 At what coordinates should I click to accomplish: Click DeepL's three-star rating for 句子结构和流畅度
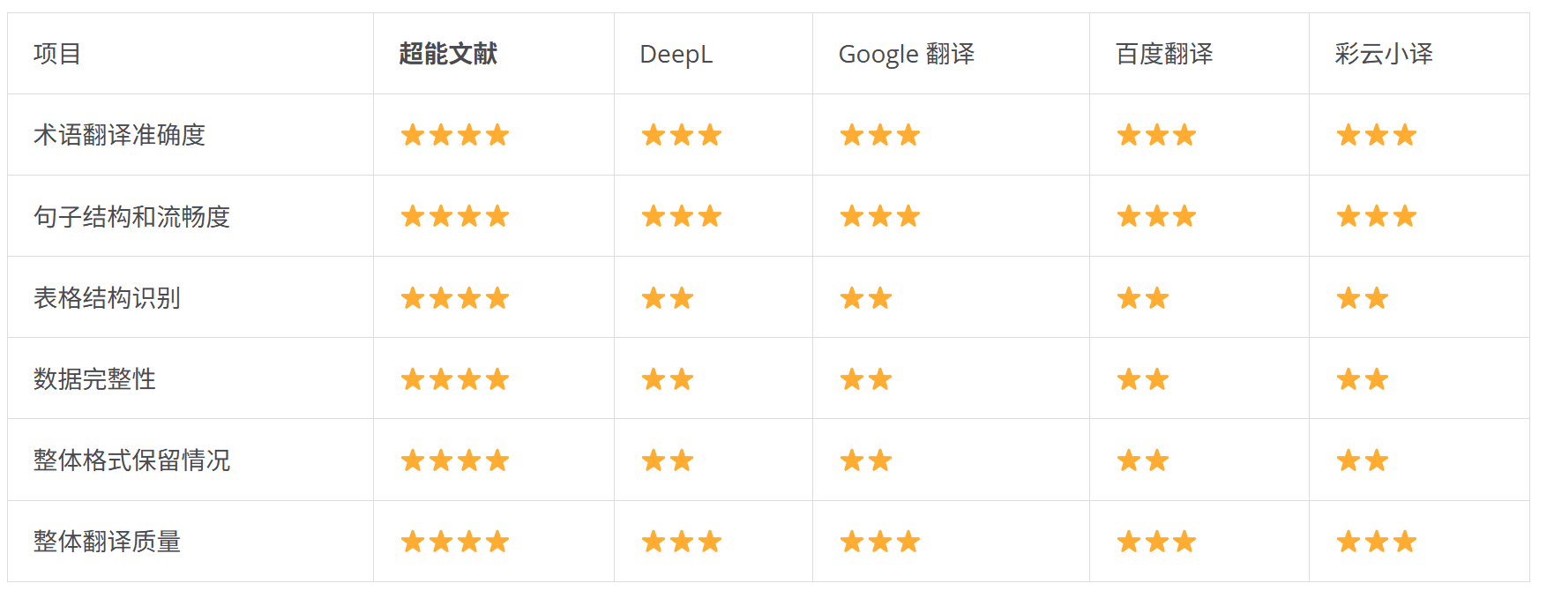(682, 216)
